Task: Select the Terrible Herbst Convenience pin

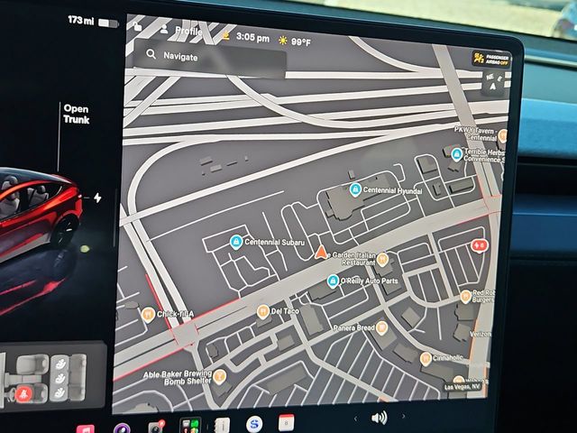Action: coord(457,154)
